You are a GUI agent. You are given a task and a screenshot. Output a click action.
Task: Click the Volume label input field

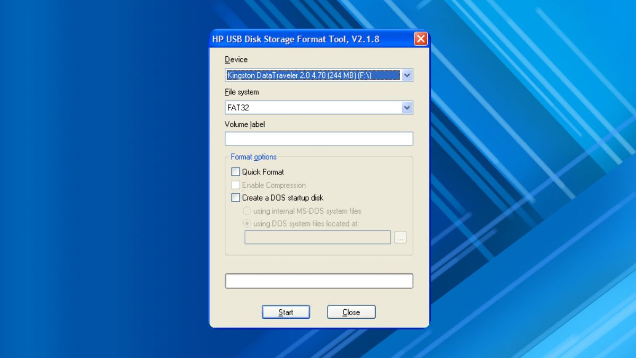click(x=319, y=139)
